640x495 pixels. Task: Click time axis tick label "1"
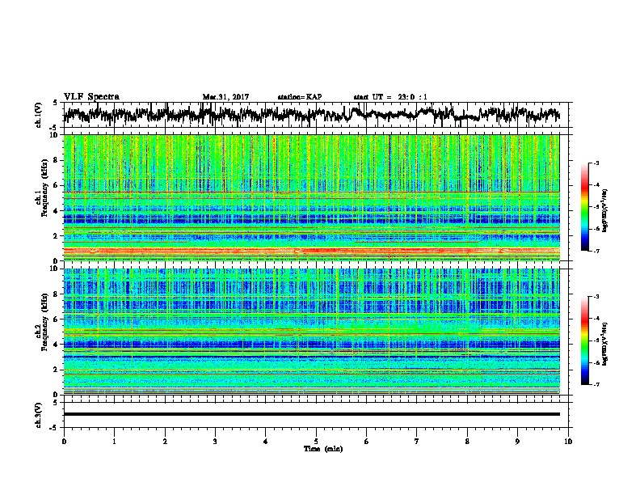point(115,442)
